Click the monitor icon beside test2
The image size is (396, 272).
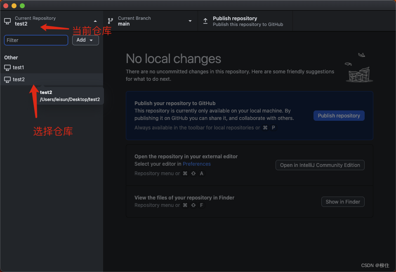(x=7, y=80)
